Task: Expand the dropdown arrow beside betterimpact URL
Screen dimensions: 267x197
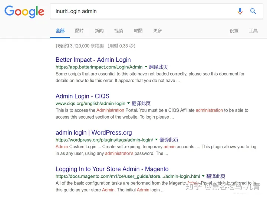Action: 146,67
